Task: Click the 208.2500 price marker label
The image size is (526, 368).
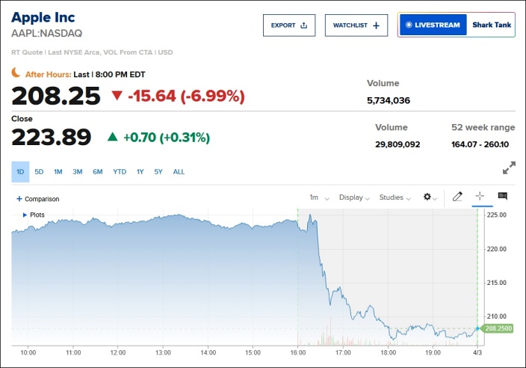Action: pyautogui.click(x=498, y=328)
